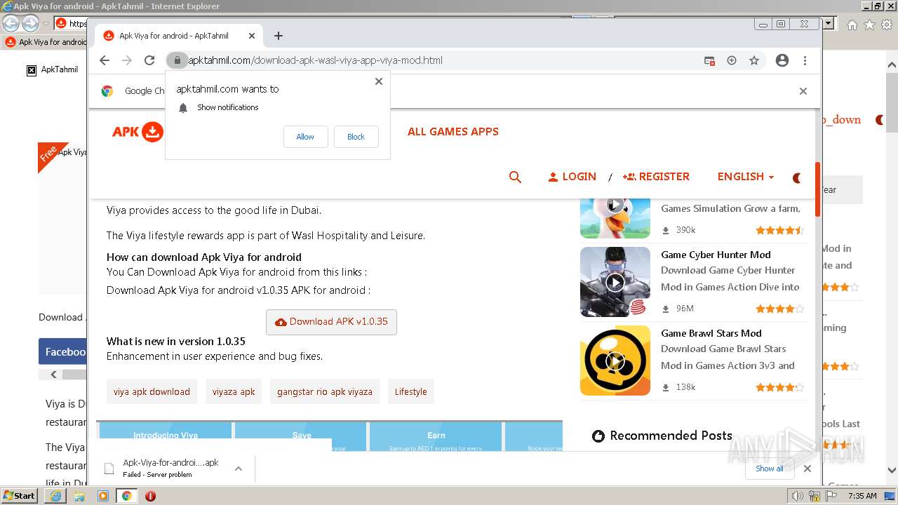Screen dimensions: 898x505
Task: Play the Brawl Stars thumbnail video
Action: pos(615,361)
